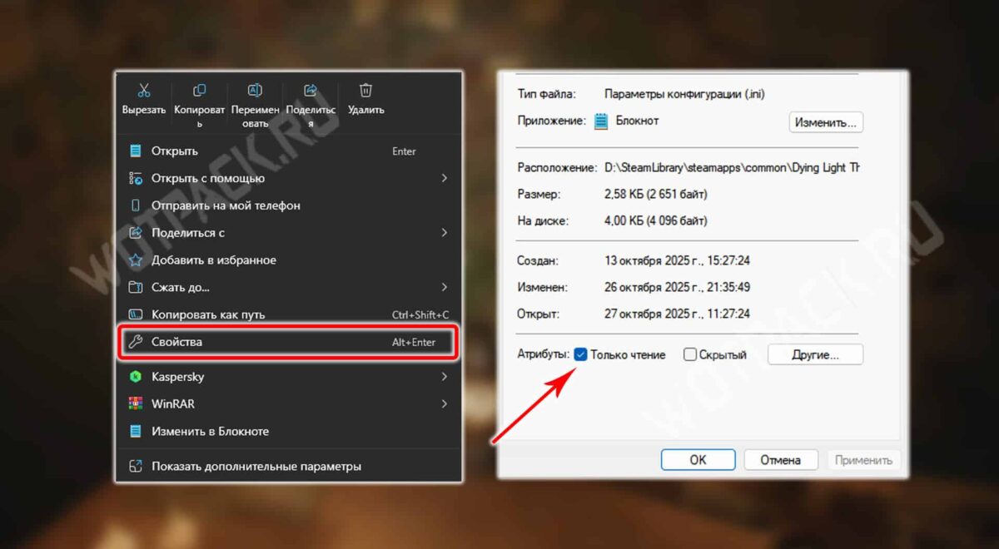999x549 pixels.
Task: Expand the Открыть с помощью submenu arrow
Action: pyautogui.click(x=444, y=178)
